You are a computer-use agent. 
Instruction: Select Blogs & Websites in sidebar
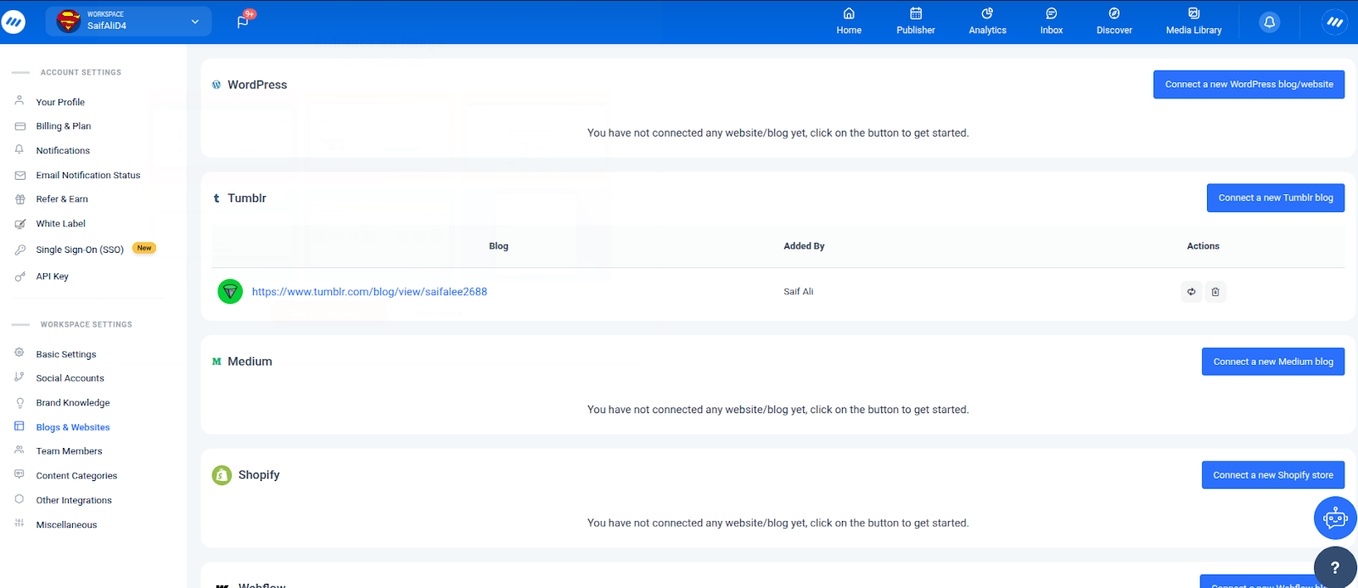pos(73,427)
